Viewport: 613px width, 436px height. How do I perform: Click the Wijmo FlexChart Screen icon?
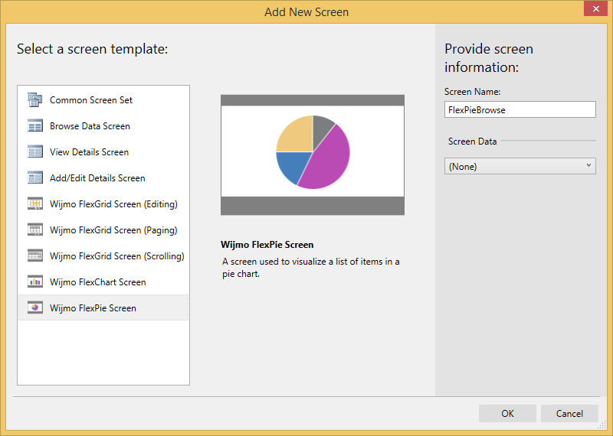[34, 282]
